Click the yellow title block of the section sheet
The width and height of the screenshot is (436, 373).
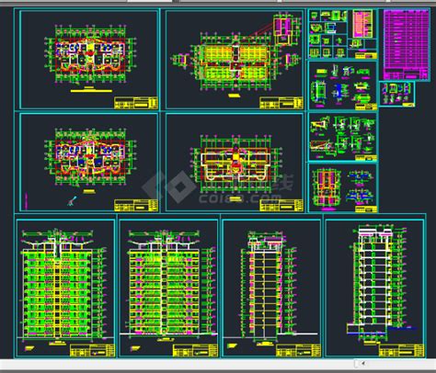(401, 350)
